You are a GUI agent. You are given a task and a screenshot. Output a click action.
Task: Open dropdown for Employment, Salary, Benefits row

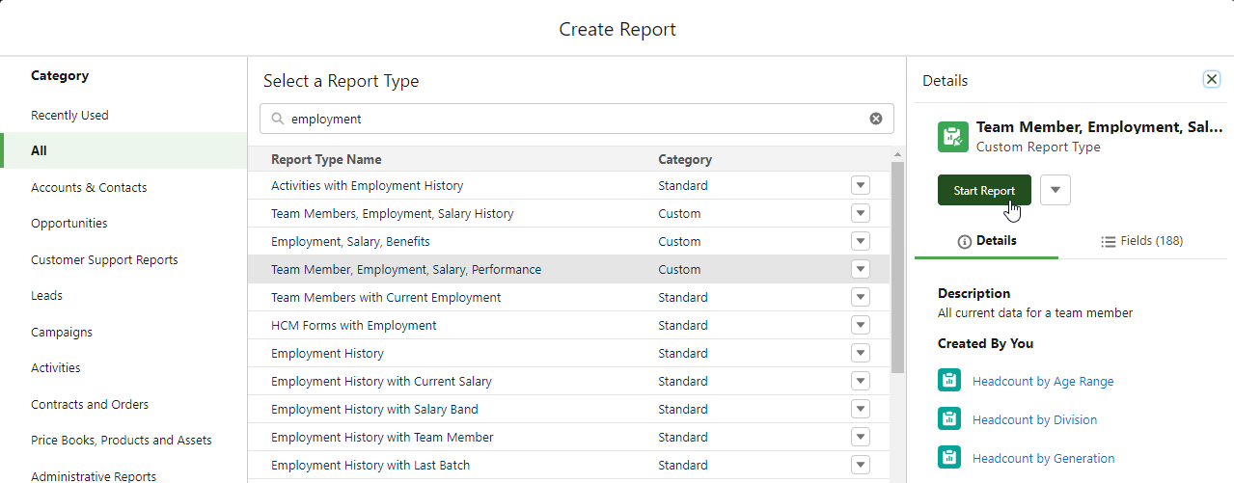pyautogui.click(x=861, y=241)
